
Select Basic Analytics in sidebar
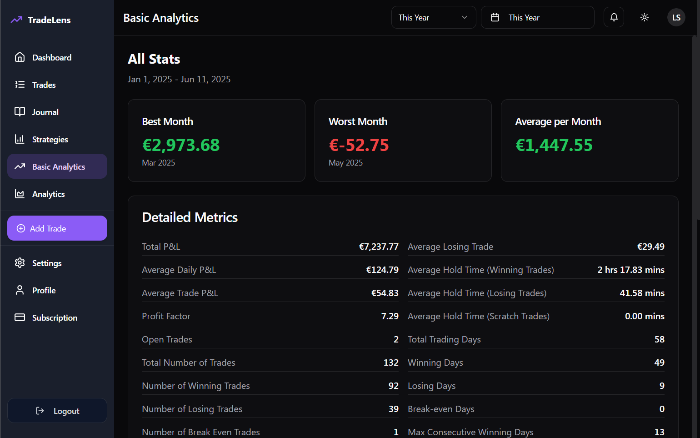click(x=57, y=166)
